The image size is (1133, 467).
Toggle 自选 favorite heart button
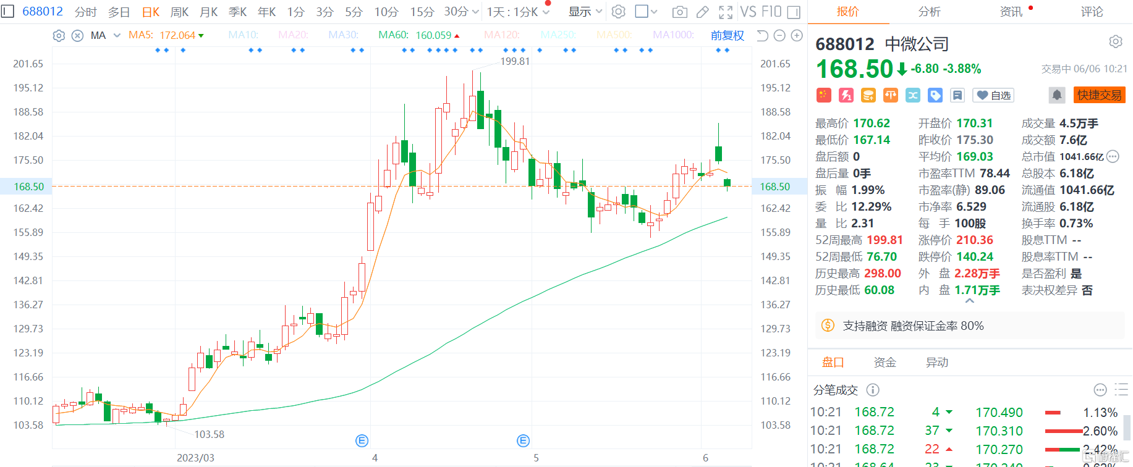(x=993, y=95)
